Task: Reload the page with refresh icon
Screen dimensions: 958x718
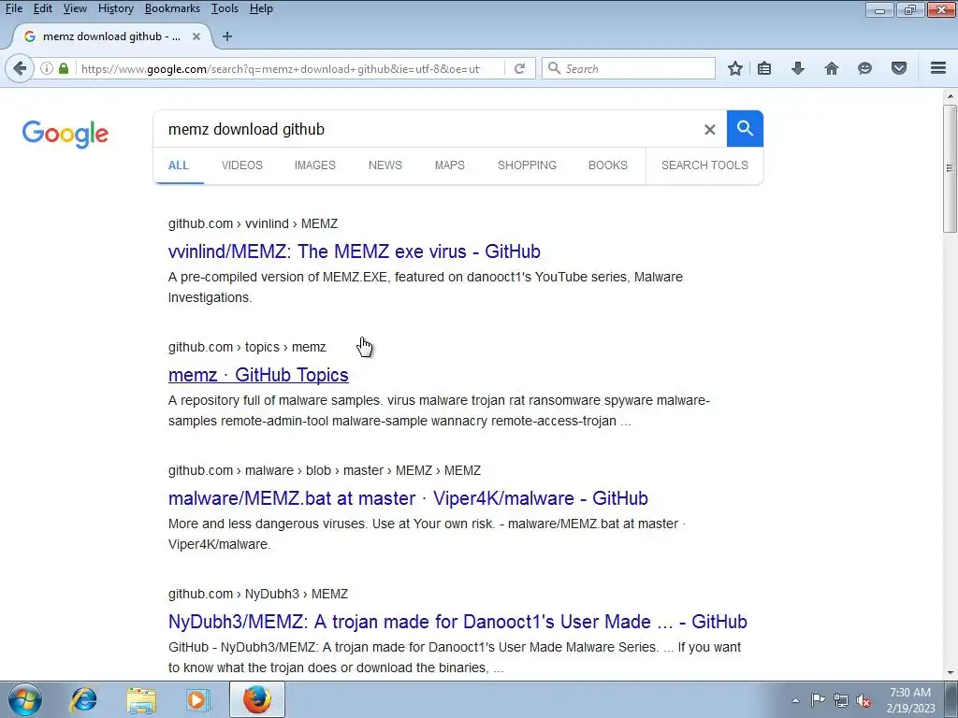Action: (x=519, y=68)
